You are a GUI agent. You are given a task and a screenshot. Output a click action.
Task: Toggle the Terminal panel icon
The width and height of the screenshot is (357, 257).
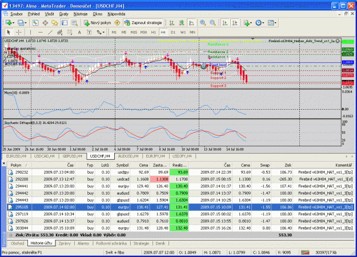[65, 23]
